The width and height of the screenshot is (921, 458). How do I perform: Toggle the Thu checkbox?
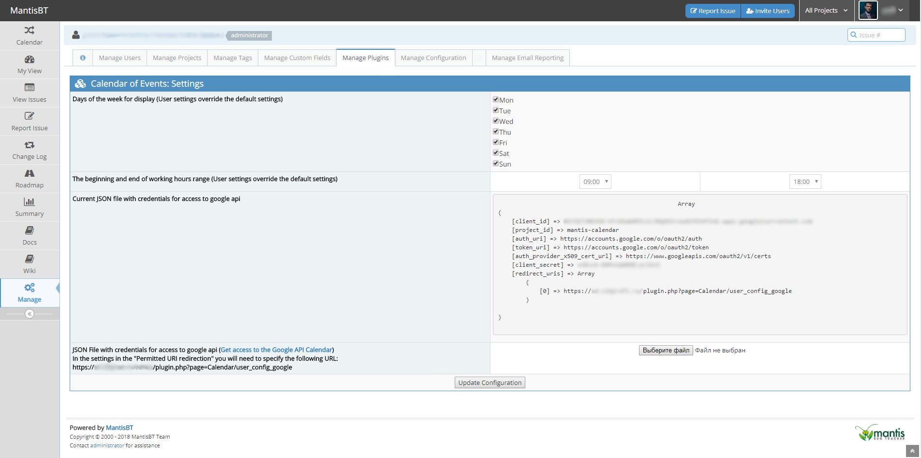coord(496,131)
